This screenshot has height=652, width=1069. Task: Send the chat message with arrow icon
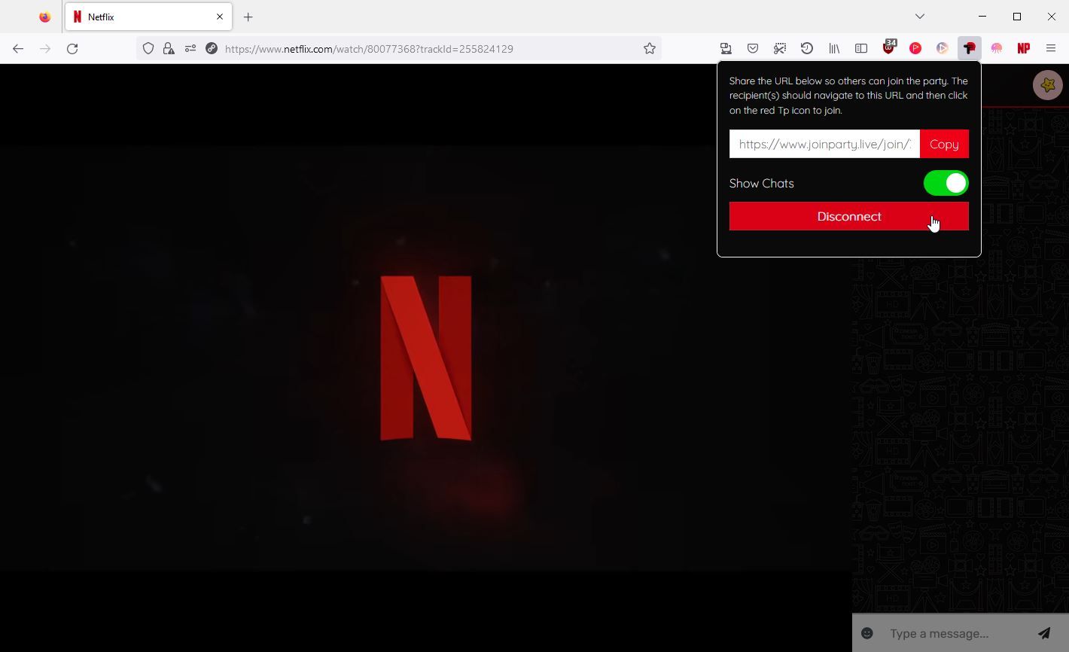pyautogui.click(x=1044, y=633)
